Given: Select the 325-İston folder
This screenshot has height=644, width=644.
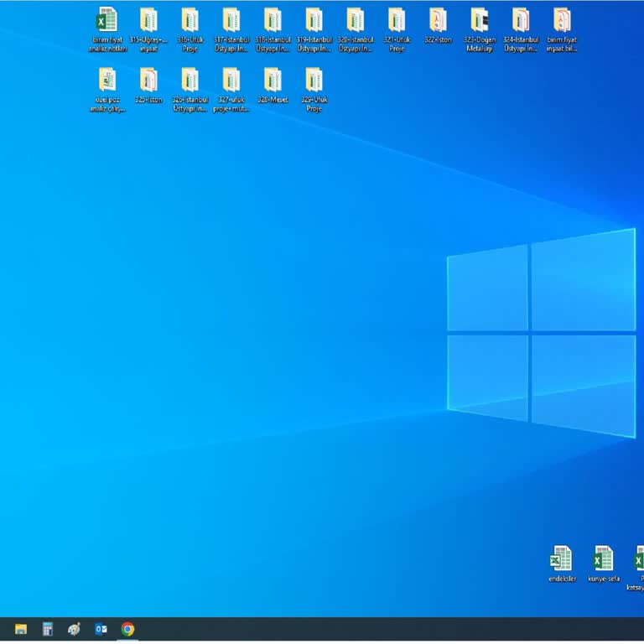Looking at the screenshot, I should tap(148, 86).
